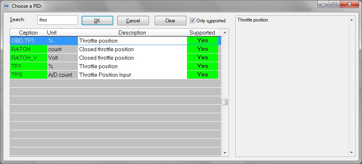Image resolution: width=362 pixels, height=164 pixels.
Task: Uncheck the Only supported checkbox
Action: click(x=193, y=21)
